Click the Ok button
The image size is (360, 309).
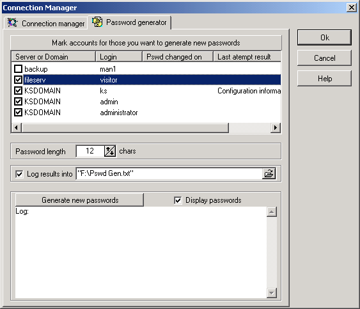click(x=324, y=38)
